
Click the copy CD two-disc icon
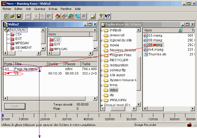pos(64,16)
